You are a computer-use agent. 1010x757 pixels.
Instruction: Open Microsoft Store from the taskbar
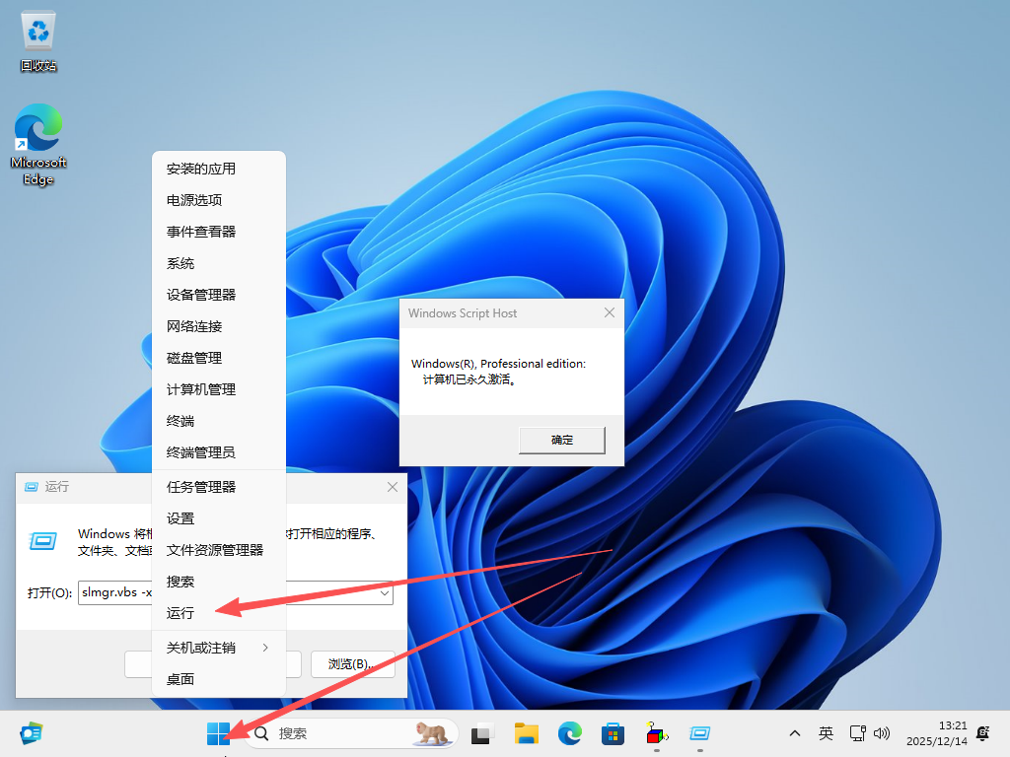click(613, 733)
